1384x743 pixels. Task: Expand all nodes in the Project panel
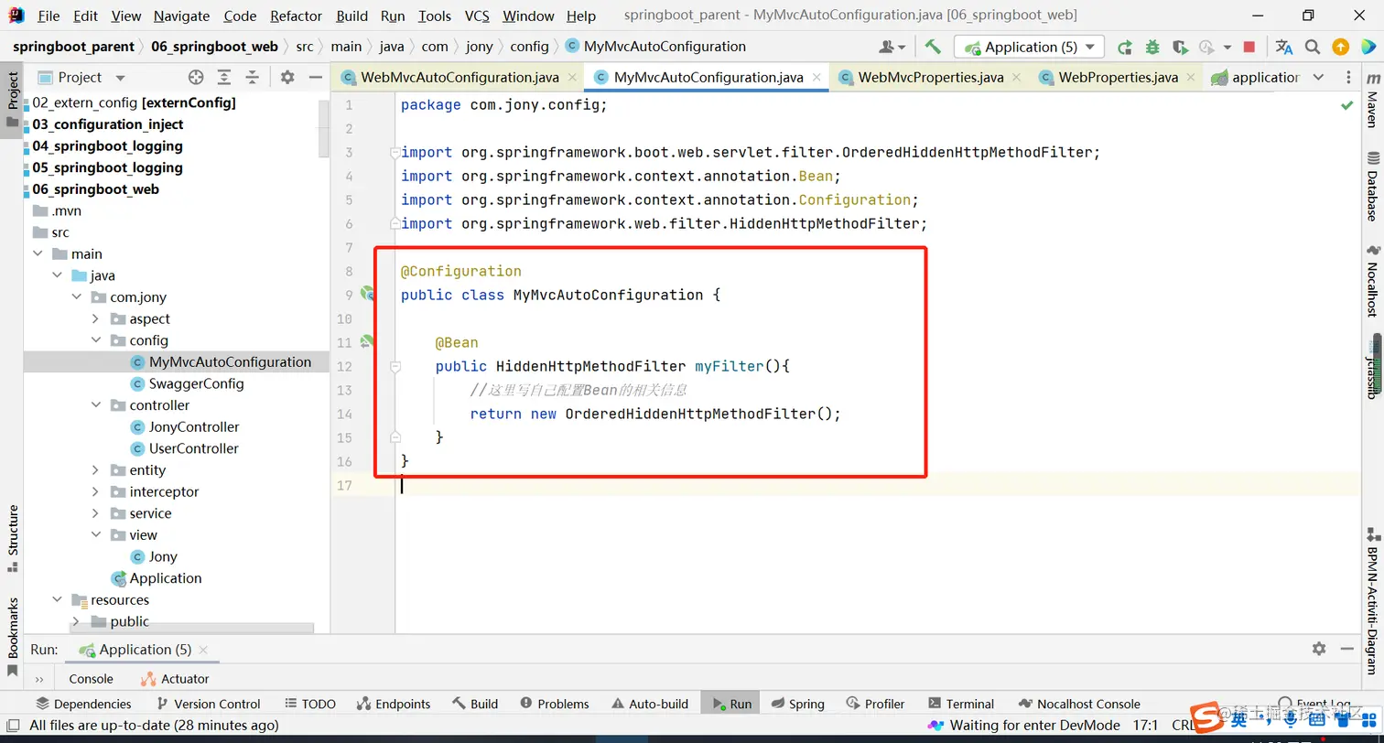(224, 78)
